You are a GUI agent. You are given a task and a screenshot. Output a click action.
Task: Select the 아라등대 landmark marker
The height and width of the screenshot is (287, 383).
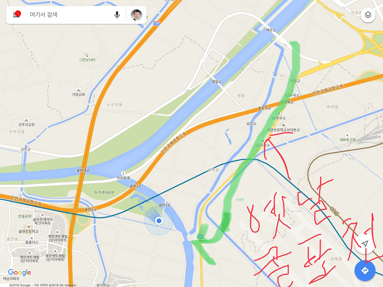(123, 173)
